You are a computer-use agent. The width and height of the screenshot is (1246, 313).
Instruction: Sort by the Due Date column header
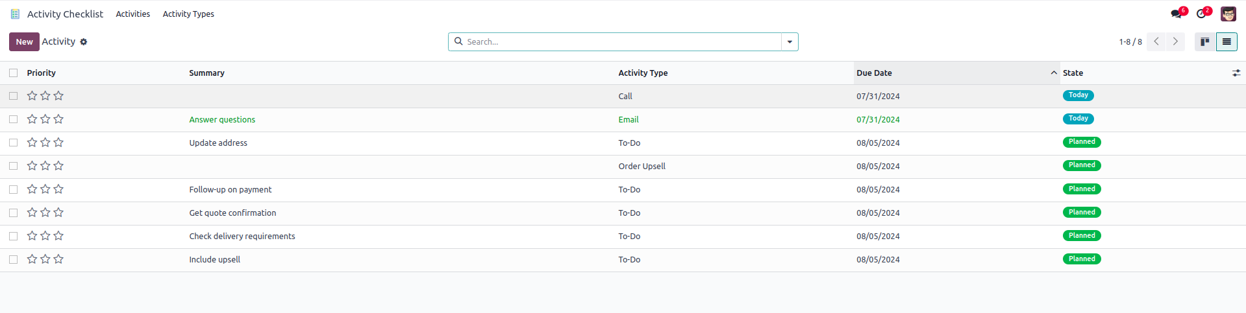click(x=874, y=73)
